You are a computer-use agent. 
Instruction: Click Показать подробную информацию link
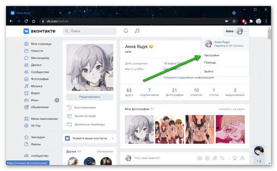pyautogui.click(x=189, y=78)
